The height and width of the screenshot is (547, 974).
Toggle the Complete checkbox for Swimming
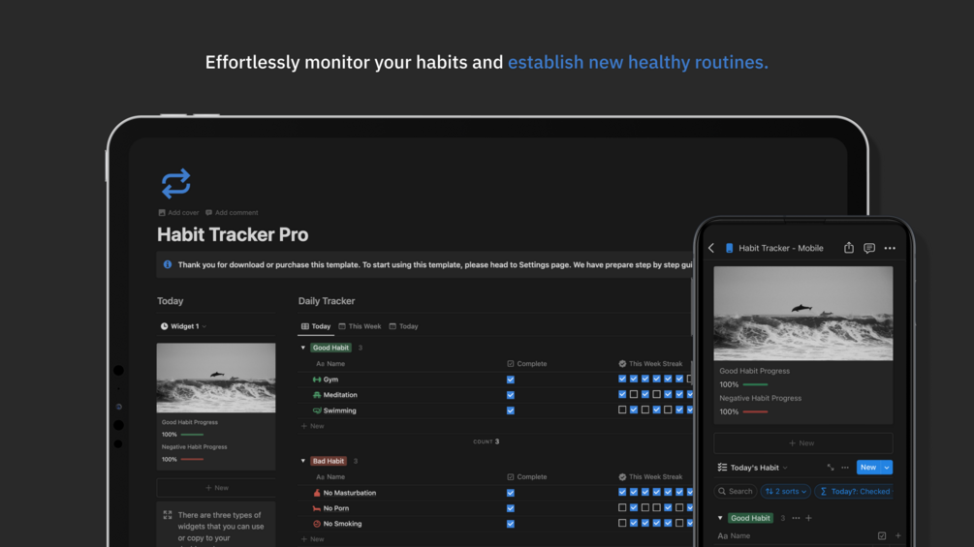[x=511, y=410]
